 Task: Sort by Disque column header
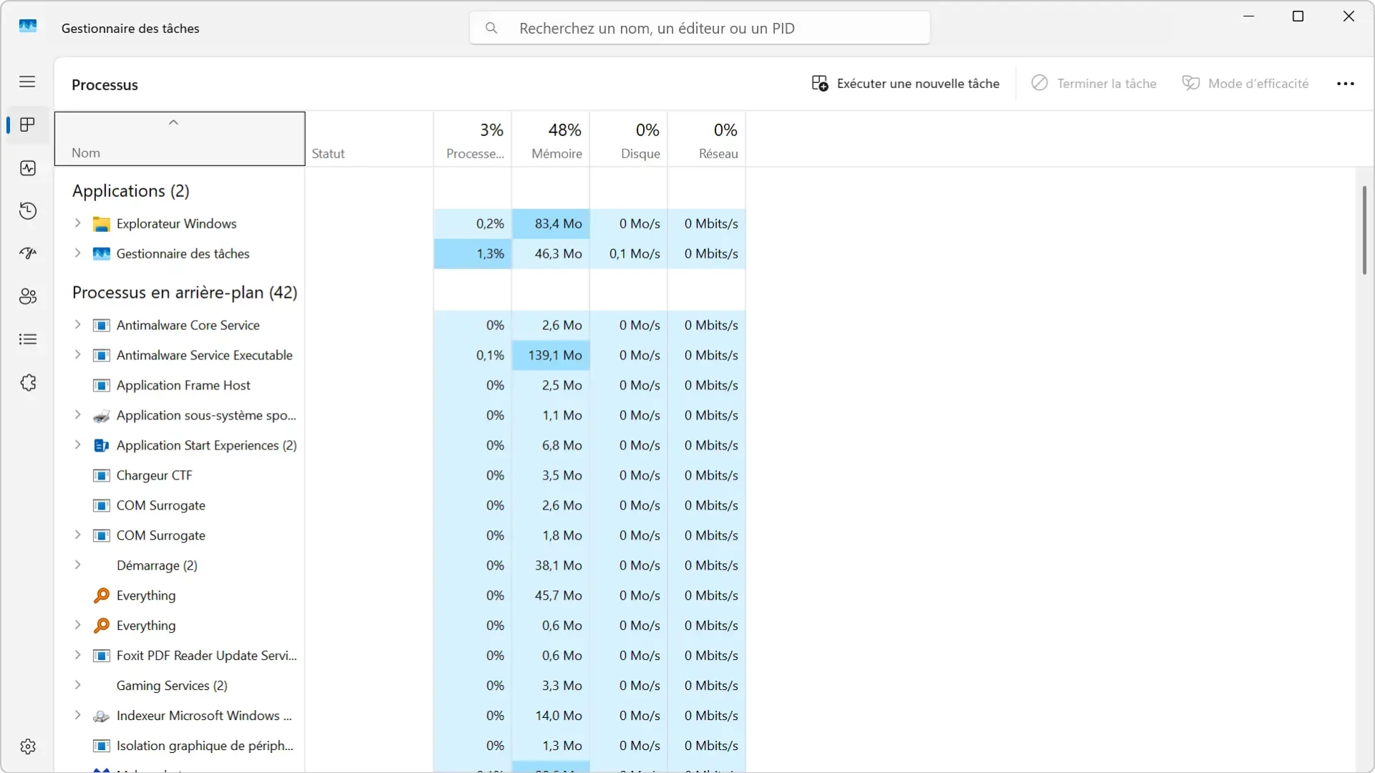[x=629, y=139]
